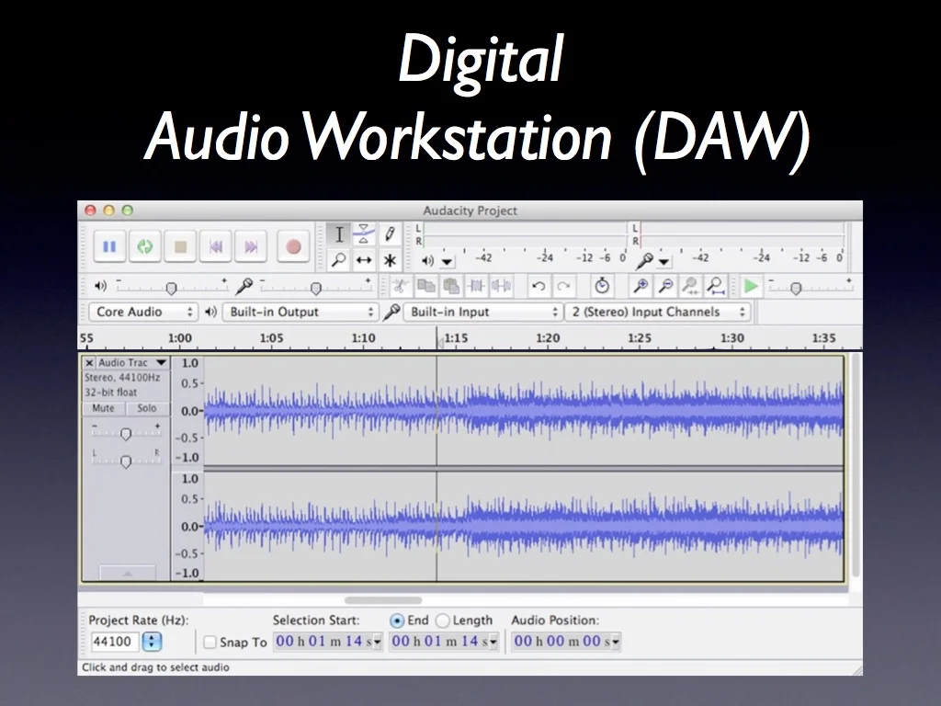The height and width of the screenshot is (706, 941).
Task: Click the horizontal scrollbar thumb
Action: (383, 599)
